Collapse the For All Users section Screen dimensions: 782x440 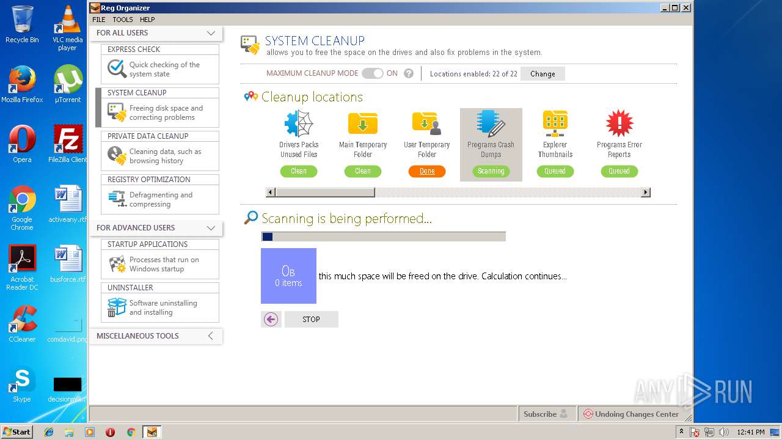point(211,33)
